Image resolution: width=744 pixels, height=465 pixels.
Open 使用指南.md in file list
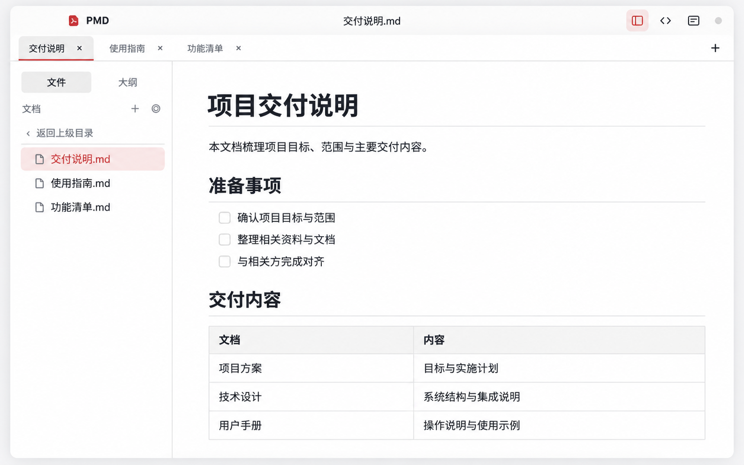click(93, 183)
